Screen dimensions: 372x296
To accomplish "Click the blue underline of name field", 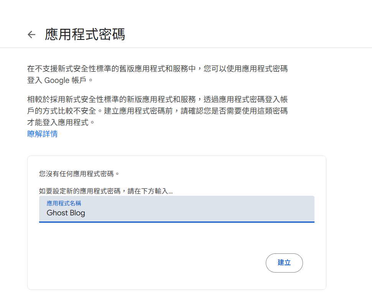I will 176,222.
